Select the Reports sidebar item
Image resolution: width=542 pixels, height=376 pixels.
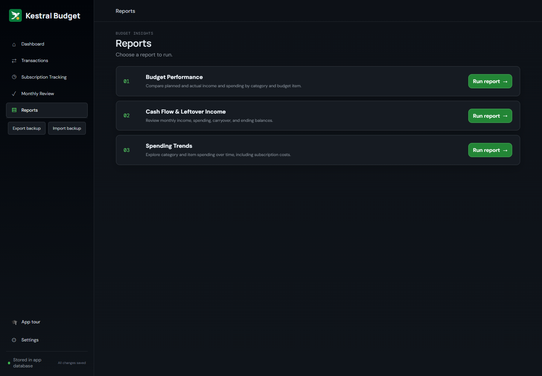[x=47, y=110]
